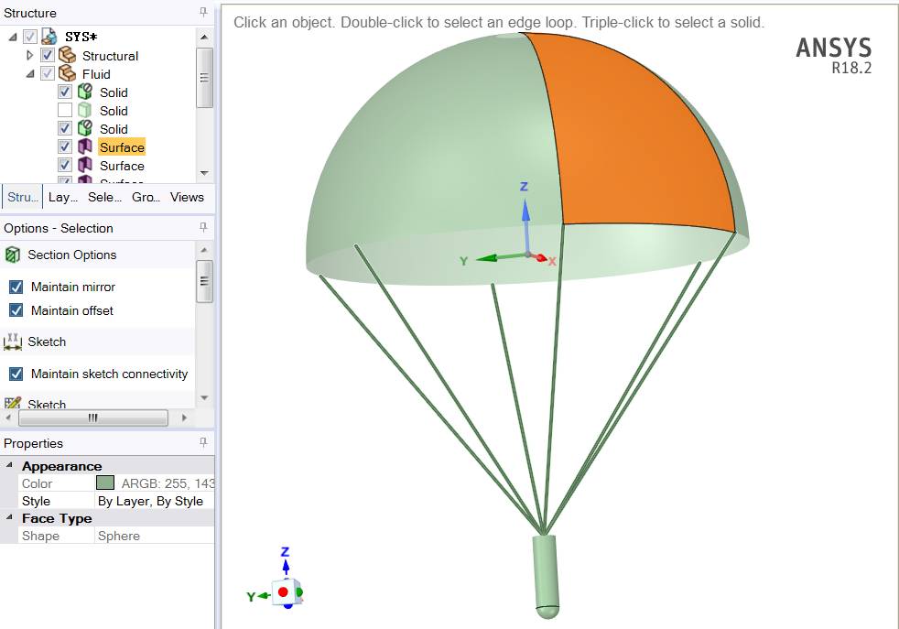Viewport: 899px width, 629px height.
Task: Click the SYS* root document icon
Action: coord(49,37)
